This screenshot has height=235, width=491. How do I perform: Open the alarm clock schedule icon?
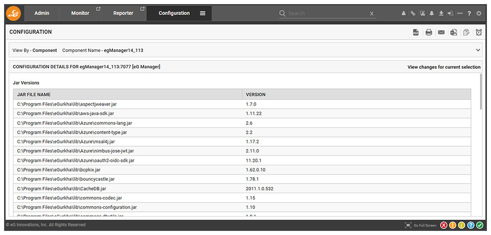click(479, 32)
